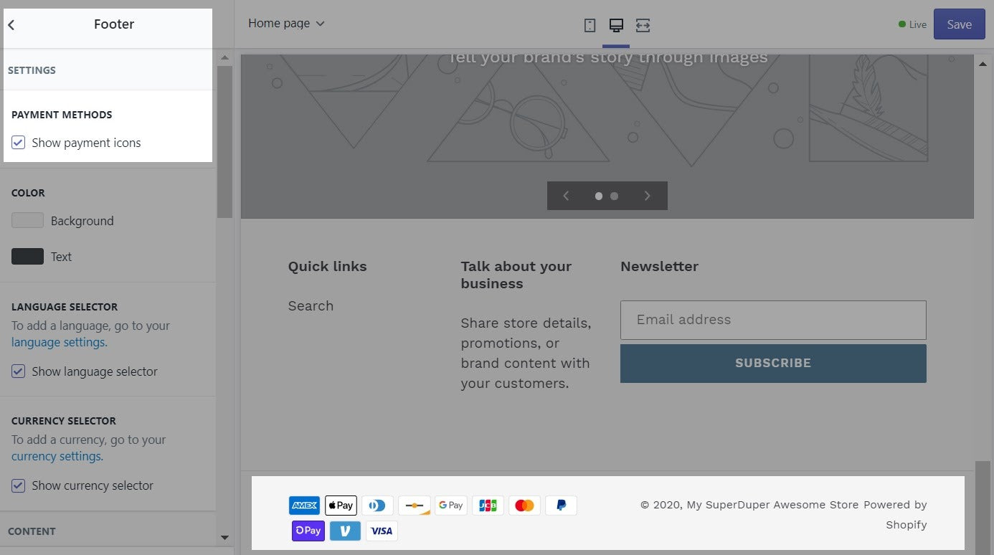Open the Background color swatch
The image size is (994, 555).
[27, 221]
